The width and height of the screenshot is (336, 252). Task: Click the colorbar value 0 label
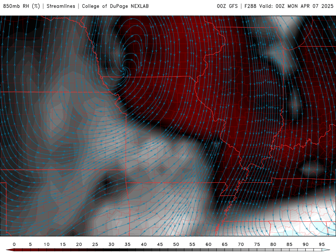(x=14, y=244)
